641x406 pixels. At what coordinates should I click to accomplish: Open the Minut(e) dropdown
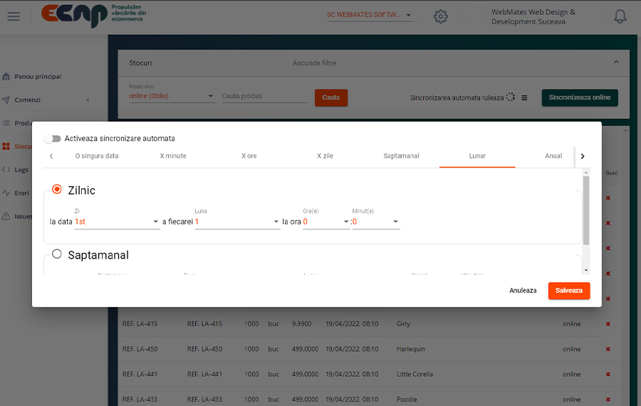coord(376,222)
